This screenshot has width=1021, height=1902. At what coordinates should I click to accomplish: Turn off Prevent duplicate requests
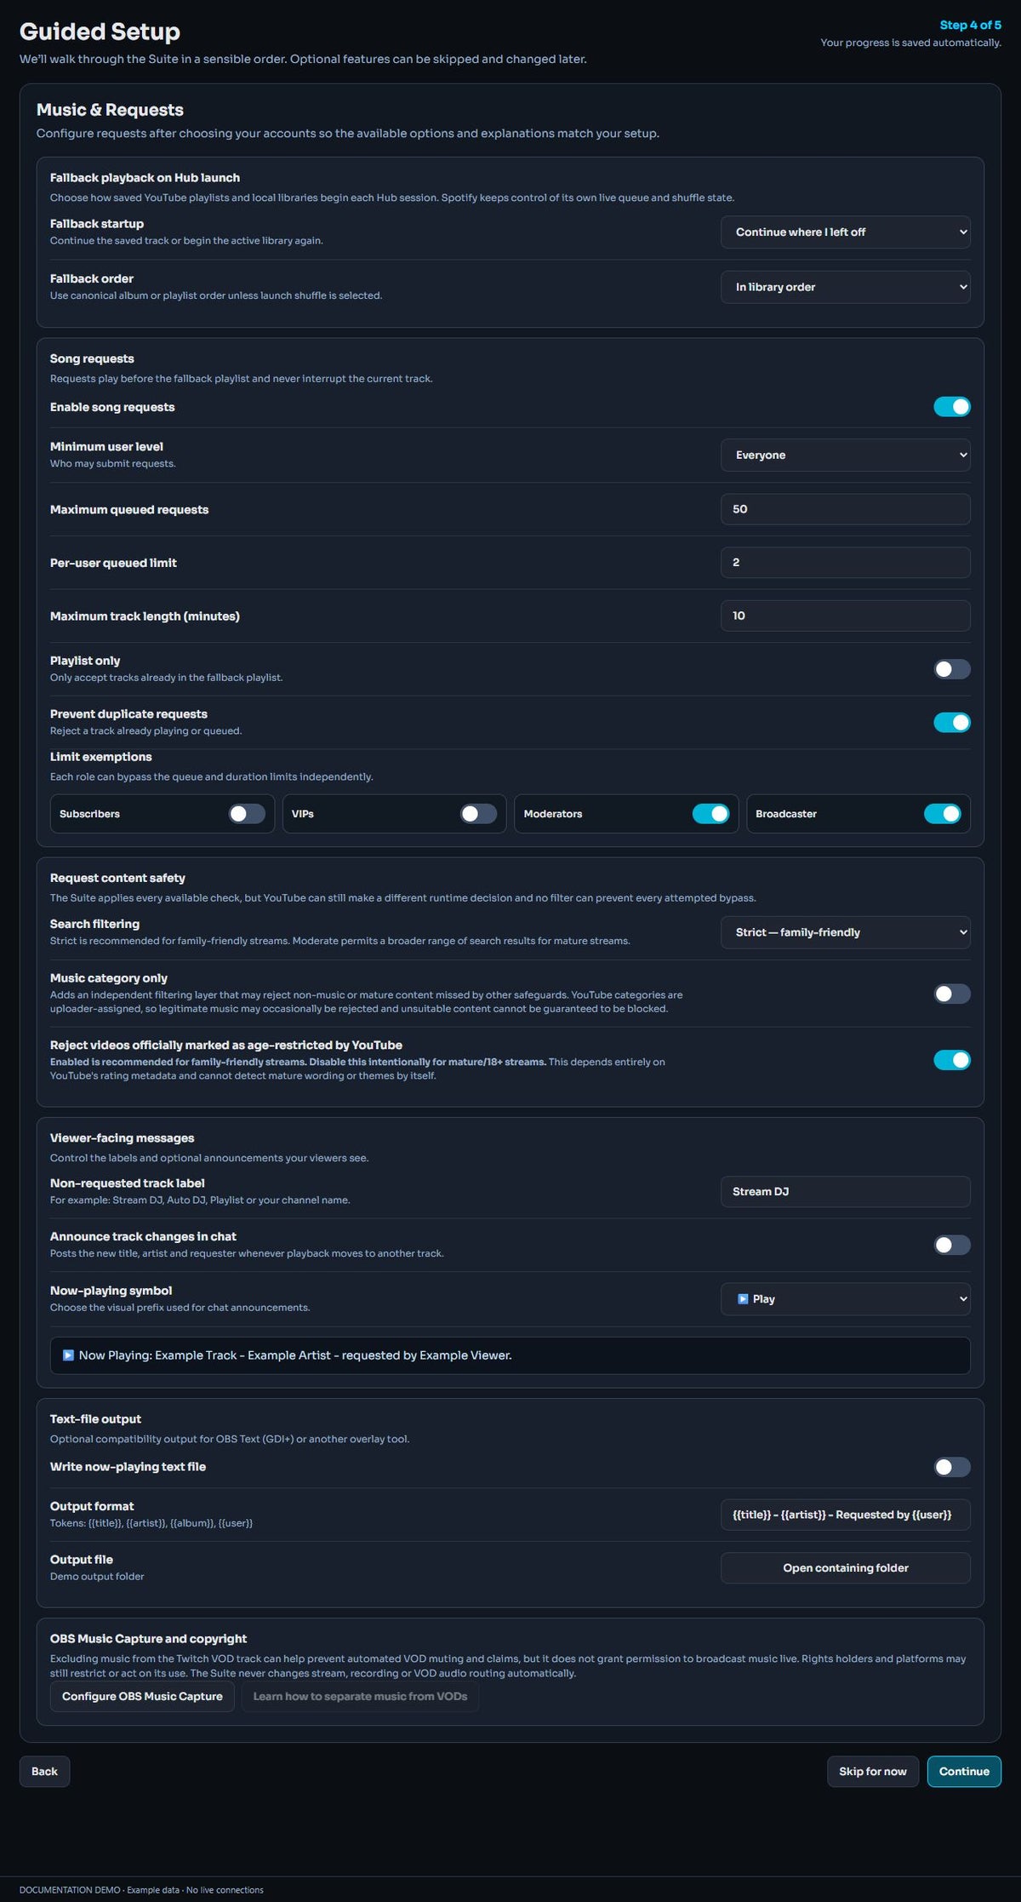(951, 722)
